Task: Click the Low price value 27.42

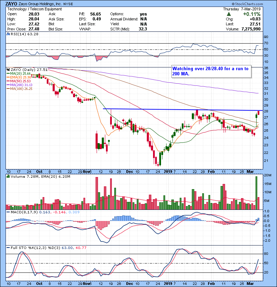Action: (x=34, y=24)
